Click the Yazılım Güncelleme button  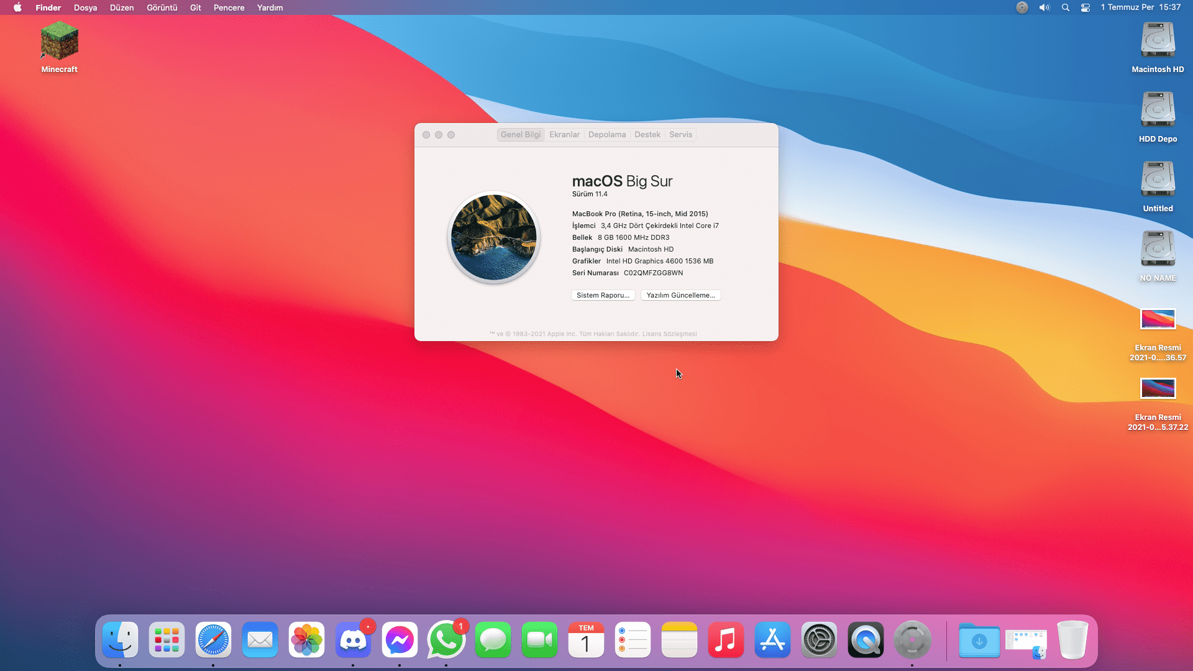pyautogui.click(x=680, y=295)
